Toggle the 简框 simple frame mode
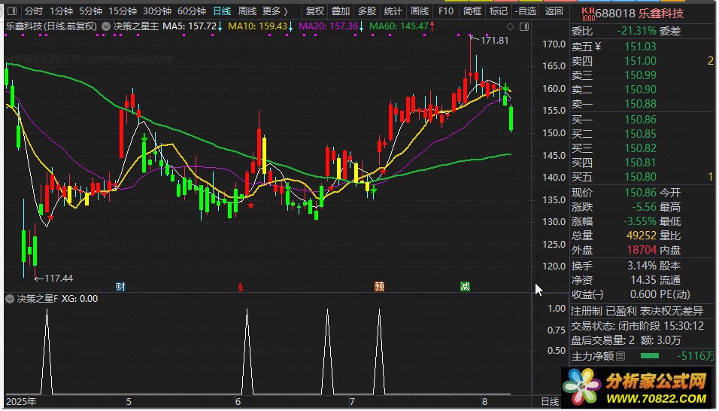The width and height of the screenshot is (719, 411). (472, 11)
